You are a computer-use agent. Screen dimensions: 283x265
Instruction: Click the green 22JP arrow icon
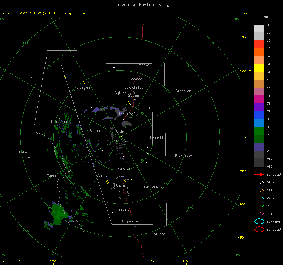259,206
